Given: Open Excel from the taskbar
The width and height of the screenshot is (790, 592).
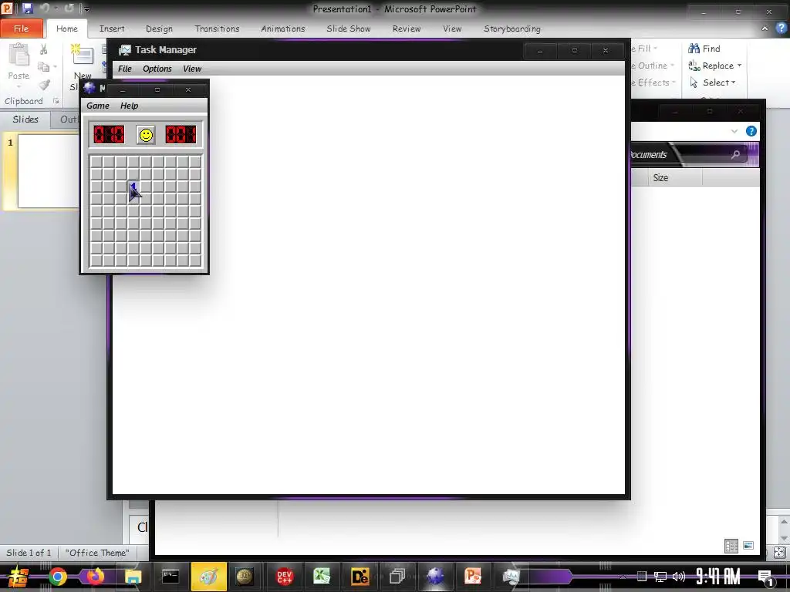Looking at the screenshot, I should click(x=322, y=577).
